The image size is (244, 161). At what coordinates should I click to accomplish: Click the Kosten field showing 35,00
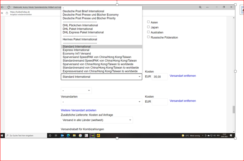pyautogui.click(x=160, y=77)
